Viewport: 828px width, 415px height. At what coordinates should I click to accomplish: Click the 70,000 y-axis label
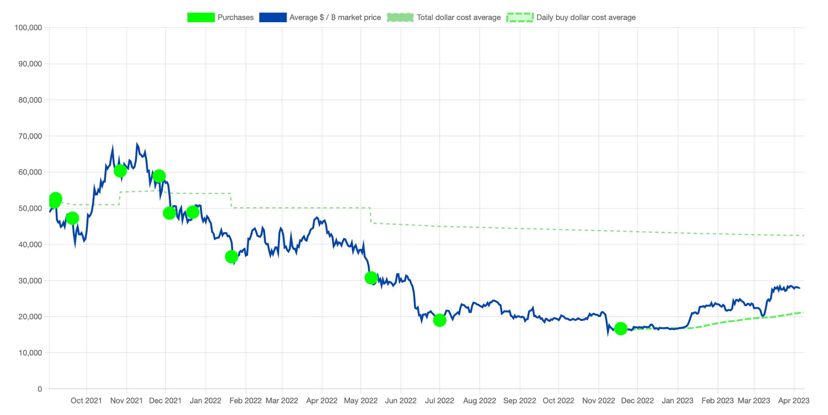click(30, 136)
